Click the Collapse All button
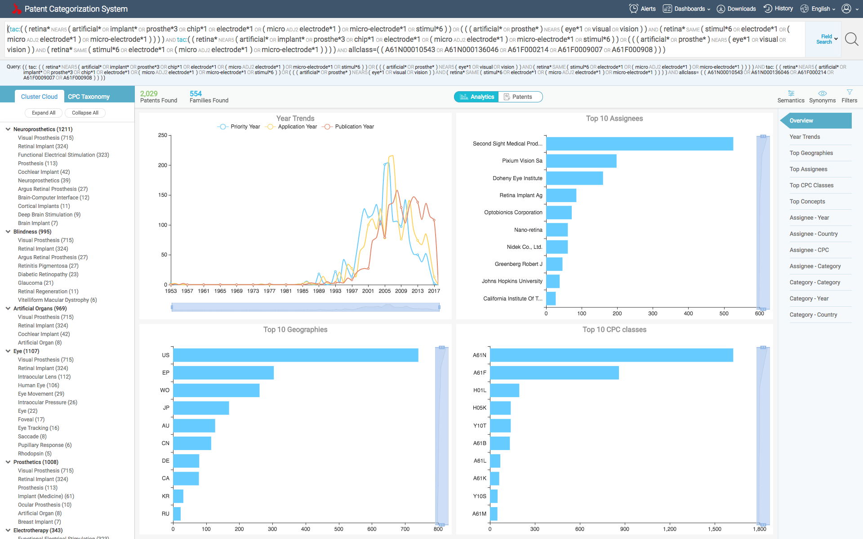The image size is (863, 539). coord(85,113)
